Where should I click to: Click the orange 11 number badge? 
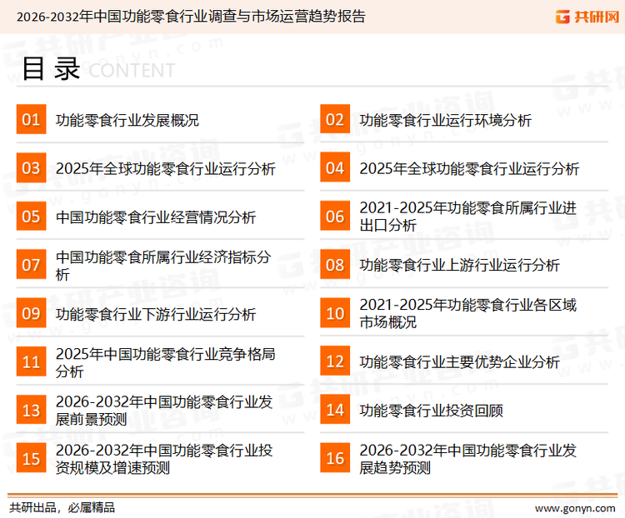[31, 361]
